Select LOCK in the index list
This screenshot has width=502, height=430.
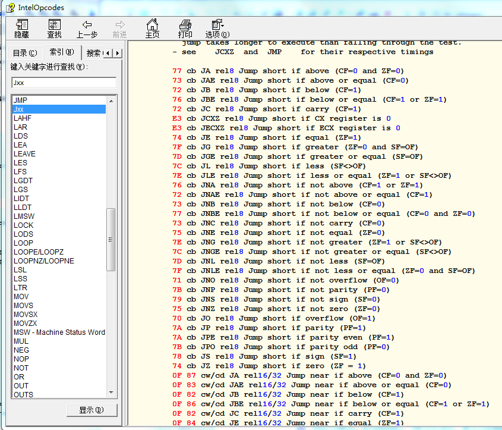coord(59,225)
